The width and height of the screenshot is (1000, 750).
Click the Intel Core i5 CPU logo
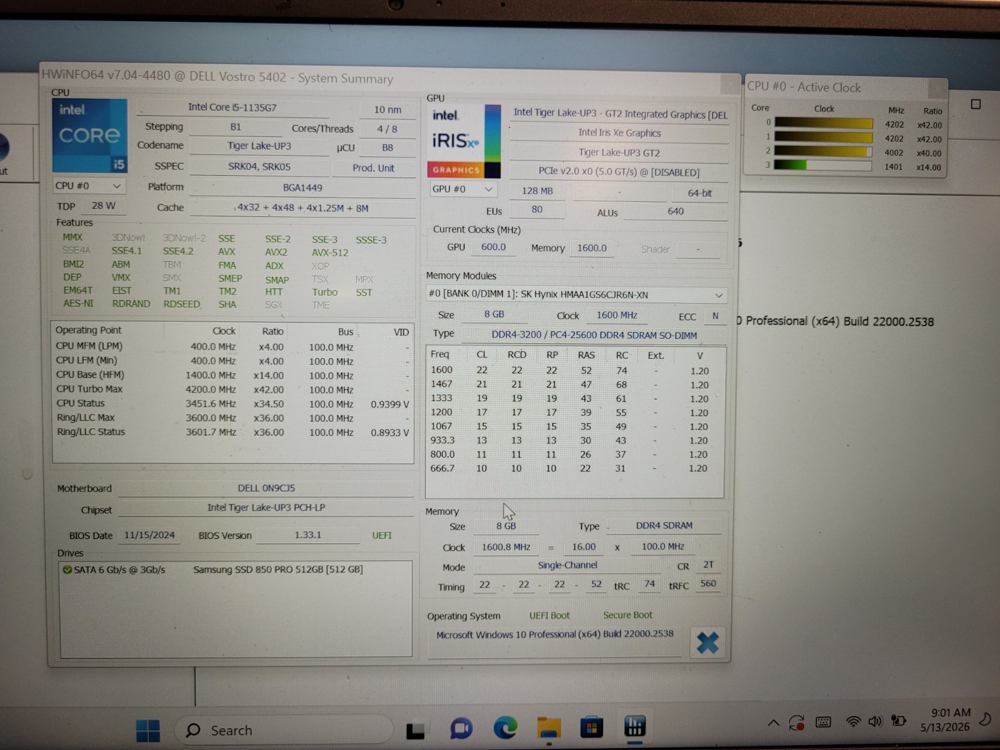[x=90, y=136]
